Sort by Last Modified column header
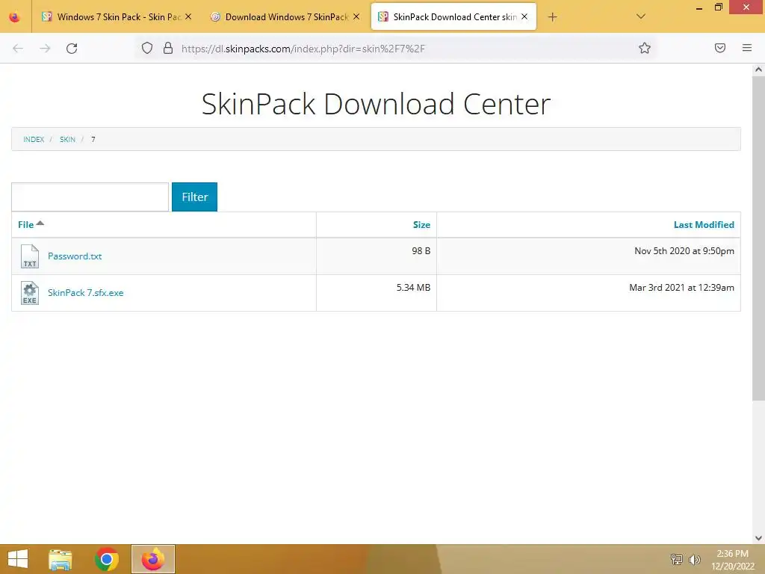The height and width of the screenshot is (574, 765). coord(704,225)
